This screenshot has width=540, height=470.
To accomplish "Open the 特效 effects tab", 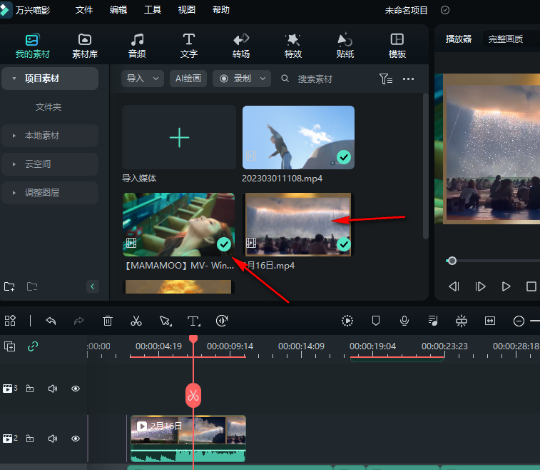I will [293, 46].
